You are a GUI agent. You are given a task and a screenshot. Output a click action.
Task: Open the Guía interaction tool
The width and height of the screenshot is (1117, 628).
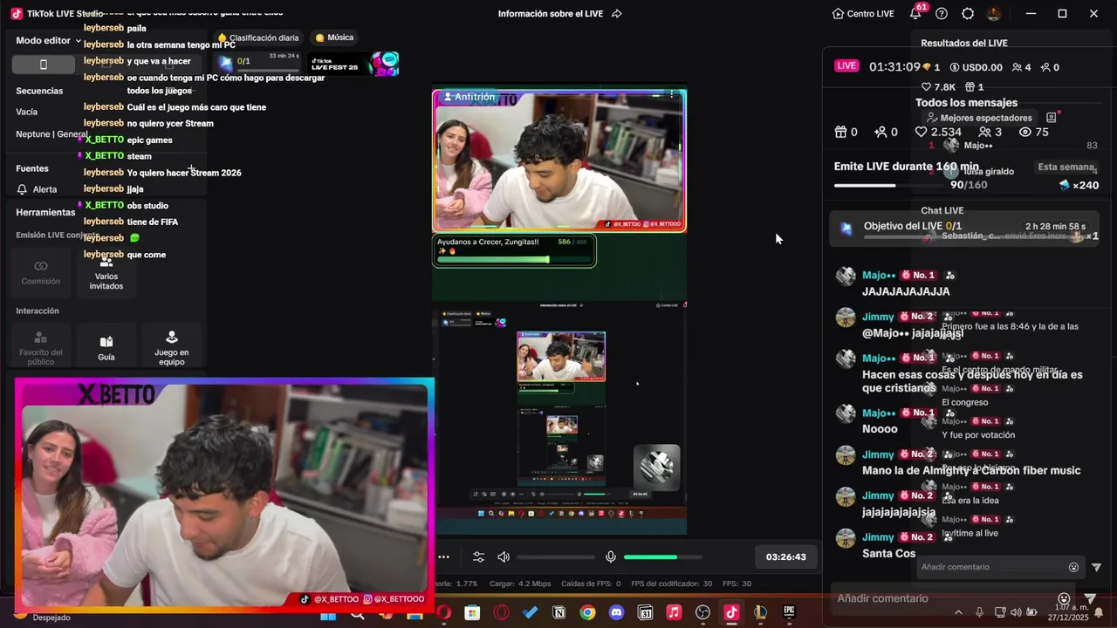click(x=106, y=347)
